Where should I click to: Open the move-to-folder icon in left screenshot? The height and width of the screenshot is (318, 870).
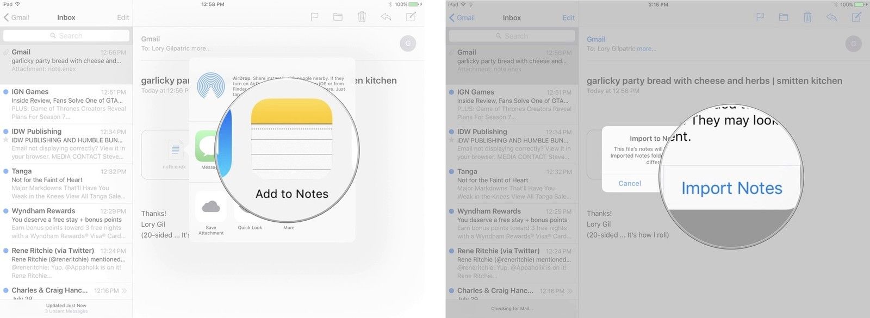(x=338, y=17)
